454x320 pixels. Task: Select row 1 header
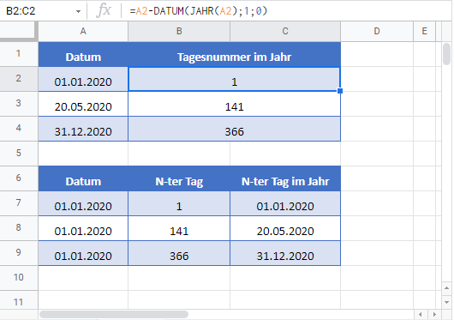coord(19,54)
